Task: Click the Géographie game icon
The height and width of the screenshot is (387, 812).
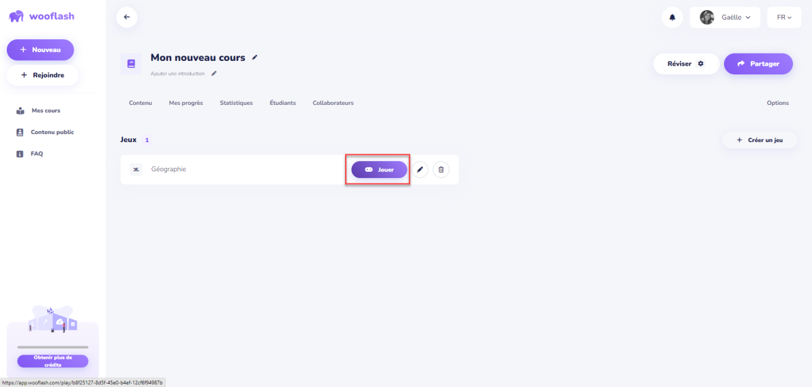Action: point(137,169)
